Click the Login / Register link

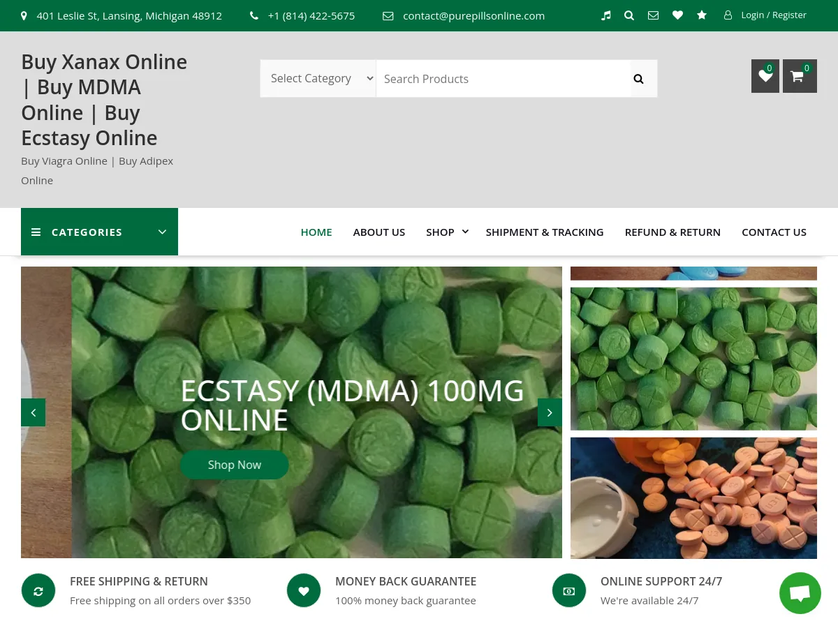point(773,15)
